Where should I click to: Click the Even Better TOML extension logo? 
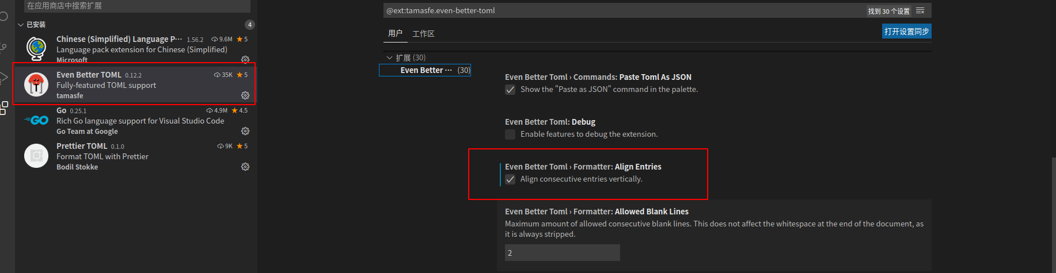pyautogui.click(x=36, y=84)
